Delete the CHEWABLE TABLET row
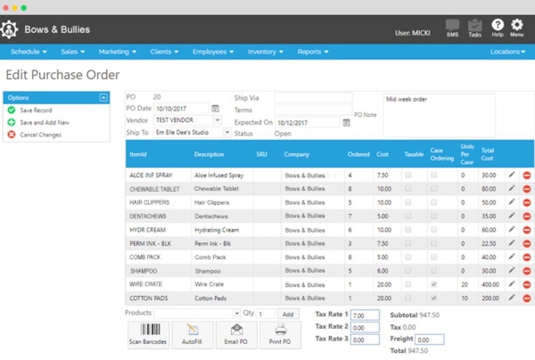 [x=527, y=189]
